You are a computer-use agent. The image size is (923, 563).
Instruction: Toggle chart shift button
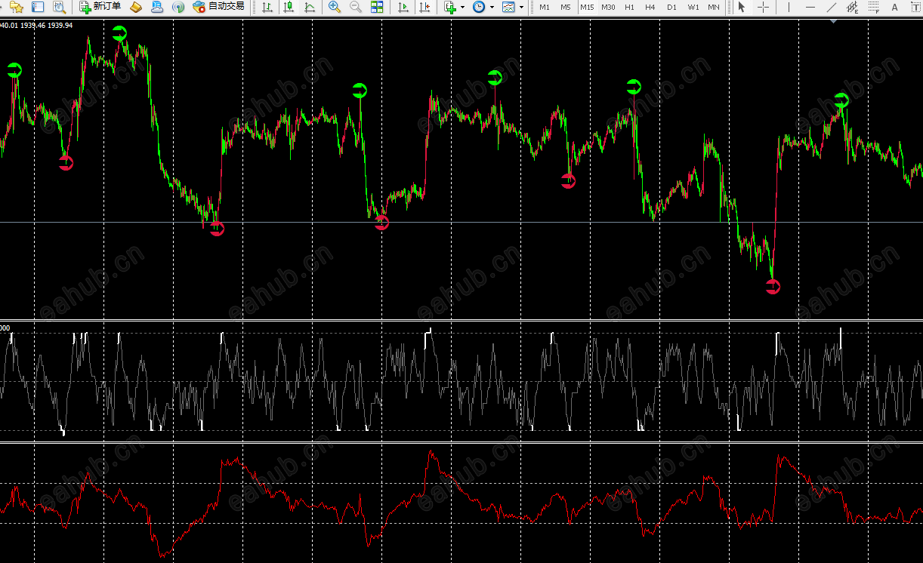click(425, 7)
